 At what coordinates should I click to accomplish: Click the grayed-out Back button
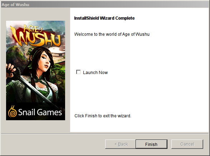click(x=120, y=144)
